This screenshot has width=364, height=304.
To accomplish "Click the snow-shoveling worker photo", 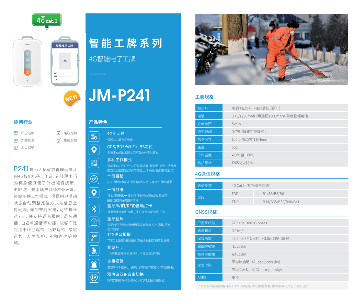I will click(x=272, y=49).
